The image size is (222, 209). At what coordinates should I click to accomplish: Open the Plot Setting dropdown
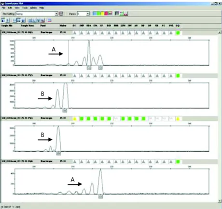point(56,14)
